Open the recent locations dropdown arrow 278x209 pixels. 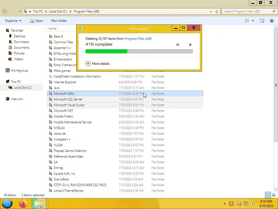point(20,11)
